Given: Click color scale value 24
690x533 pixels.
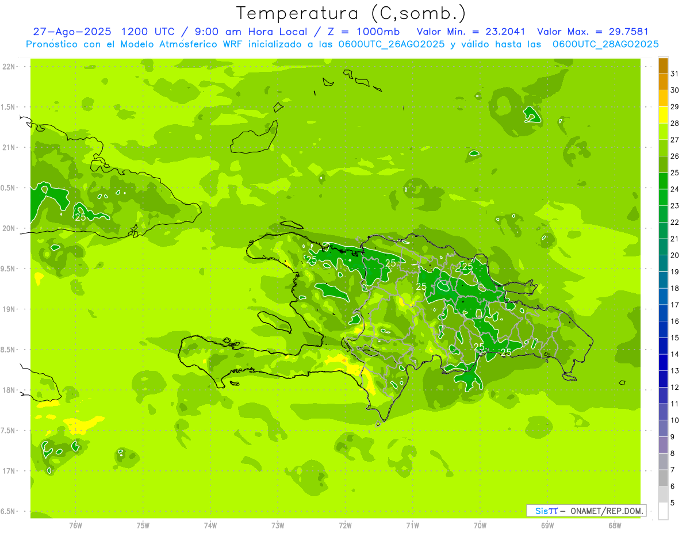Looking at the screenshot, I should (x=674, y=189).
